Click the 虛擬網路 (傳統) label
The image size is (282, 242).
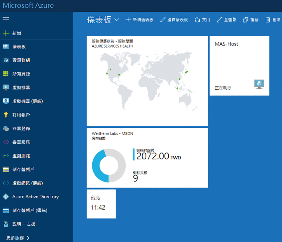pyautogui.click(x=28, y=183)
